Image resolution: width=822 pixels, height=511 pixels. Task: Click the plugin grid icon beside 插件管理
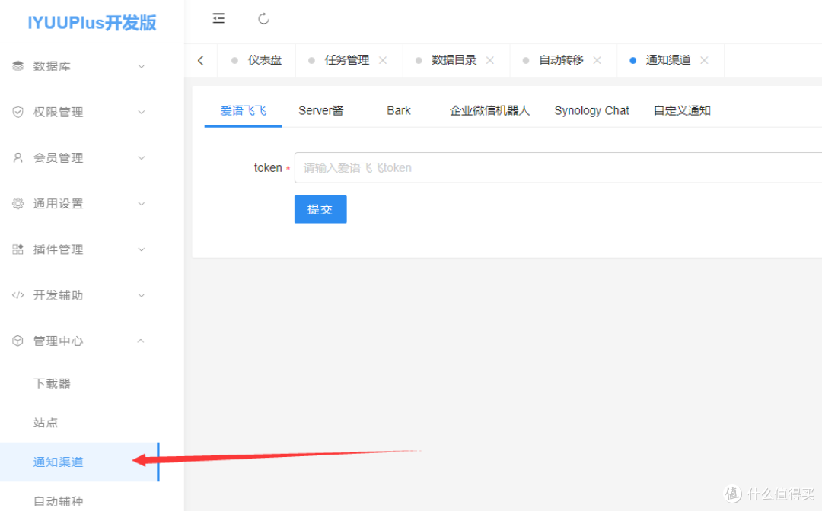coord(17,249)
